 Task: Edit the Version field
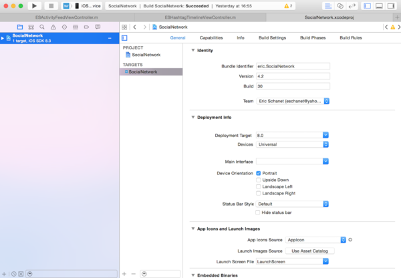click(x=293, y=76)
